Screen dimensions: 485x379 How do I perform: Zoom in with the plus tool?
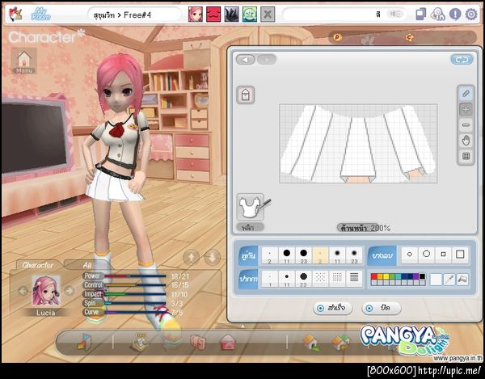466,109
